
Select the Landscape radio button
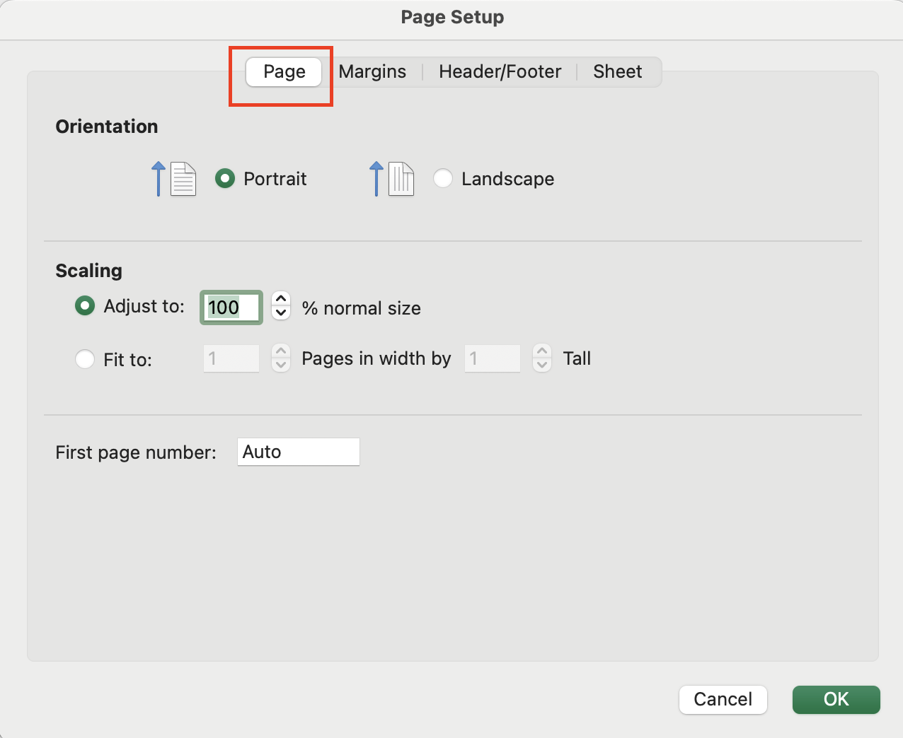tap(443, 179)
